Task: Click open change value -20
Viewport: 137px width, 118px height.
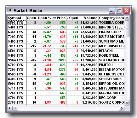Action: click(x=76, y=69)
